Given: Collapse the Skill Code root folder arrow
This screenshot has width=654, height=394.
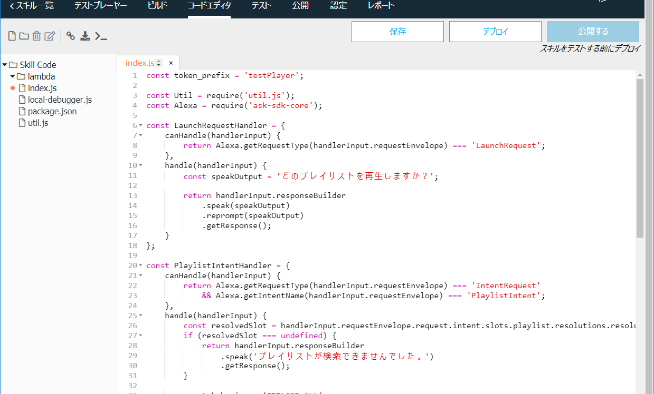Looking at the screenshot, I should point(5,65).
